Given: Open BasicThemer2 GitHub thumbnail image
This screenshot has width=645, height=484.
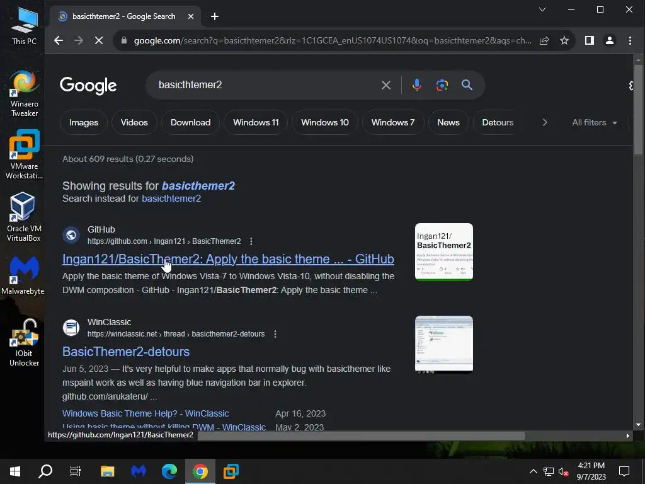Looking at the screenshot, I should pos(444,252).
